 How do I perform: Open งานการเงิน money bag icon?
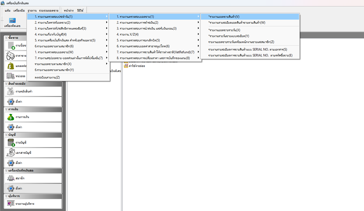click(x=11, y=117)
